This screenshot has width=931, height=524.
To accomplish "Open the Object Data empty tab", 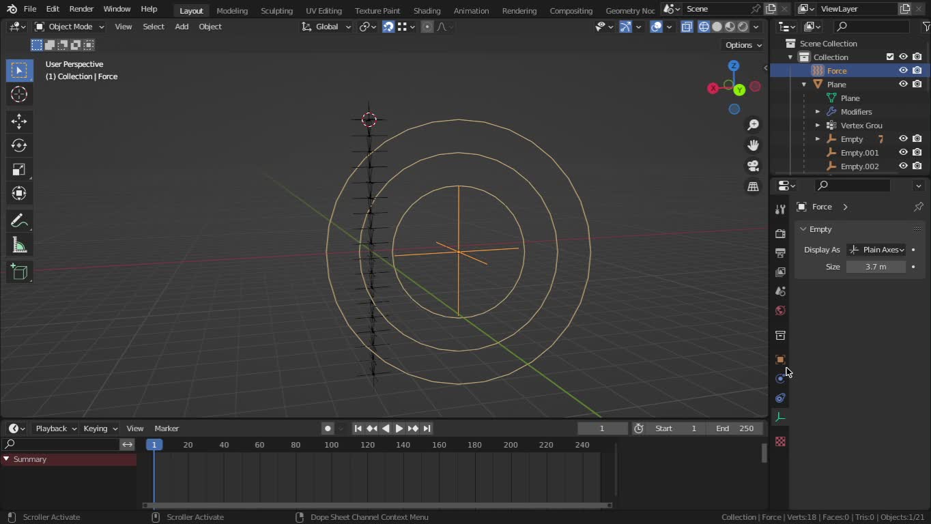I will [x=780, y=417].
